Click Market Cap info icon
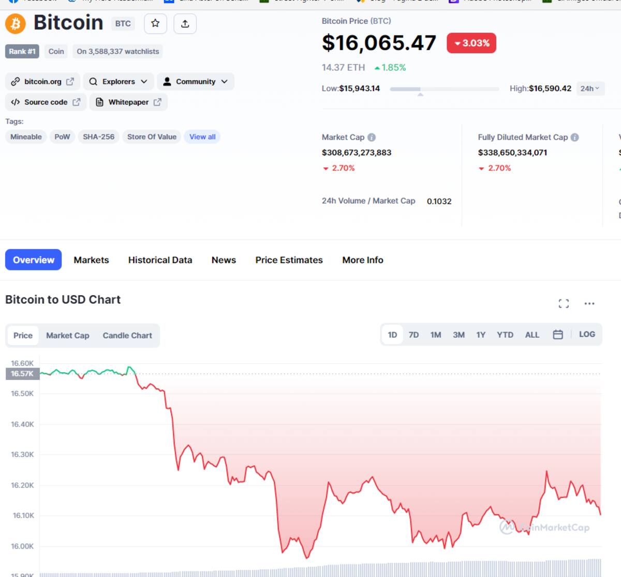Image resolution: width=621 pixels, height=577 pixels. (372, 138)
